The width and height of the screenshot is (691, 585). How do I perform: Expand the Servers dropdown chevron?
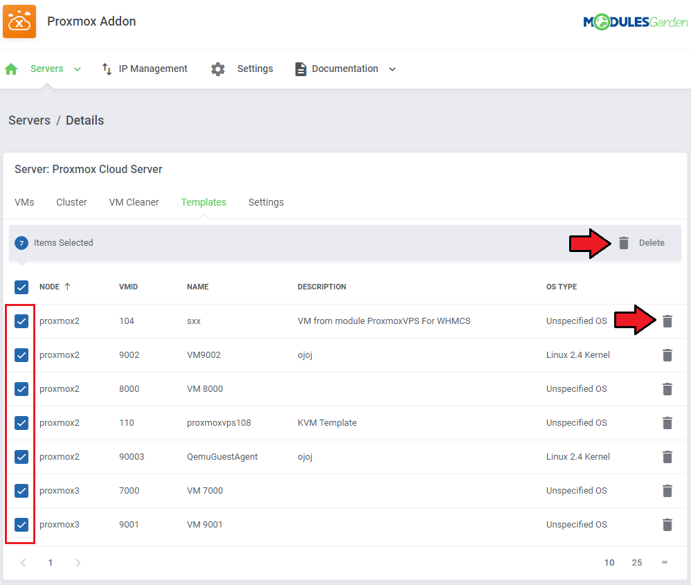tap(77, 69)
